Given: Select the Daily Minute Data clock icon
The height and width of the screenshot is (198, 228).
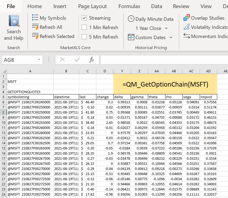Looking at the screenshot, I should click(131, 19).
